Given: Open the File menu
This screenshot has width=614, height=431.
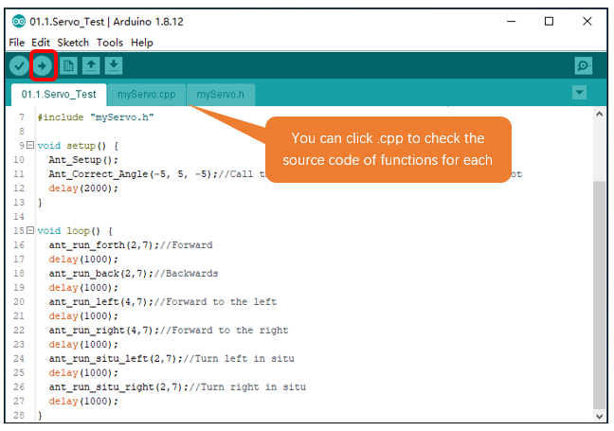Looking at the screenshot, I should coord(16,43).
